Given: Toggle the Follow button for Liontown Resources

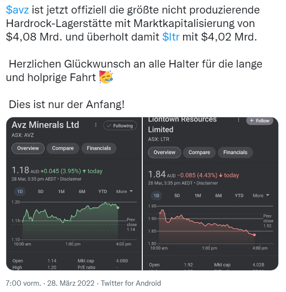Looking at the screenshot, I should pyautogui.click(x=259, y=121).
